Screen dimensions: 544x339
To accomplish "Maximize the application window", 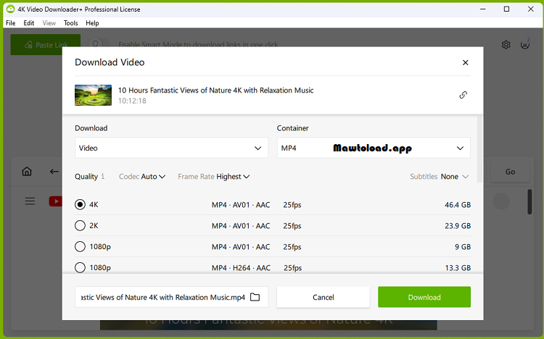I will (x=506, y=9).
